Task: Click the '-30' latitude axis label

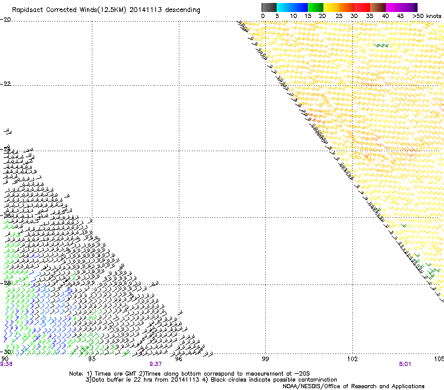Action: [5, 352]
